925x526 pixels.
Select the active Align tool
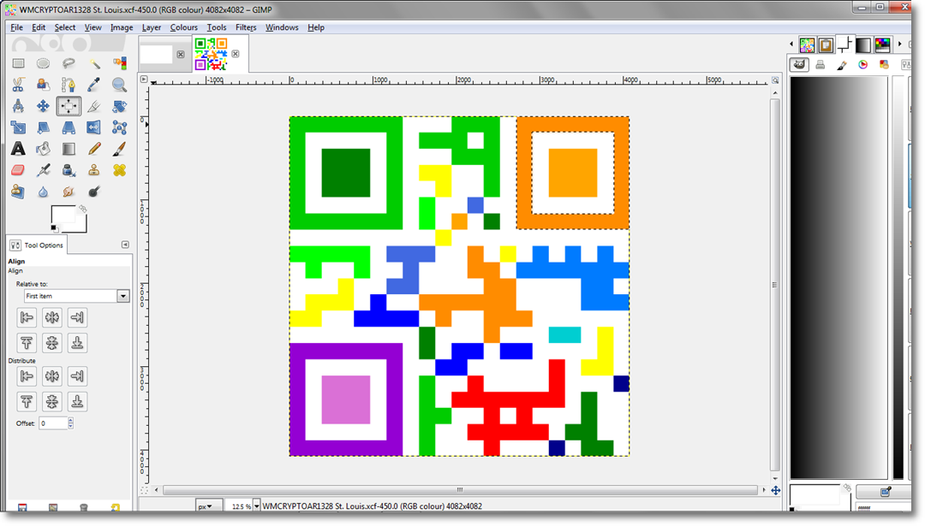click(69, 106)
